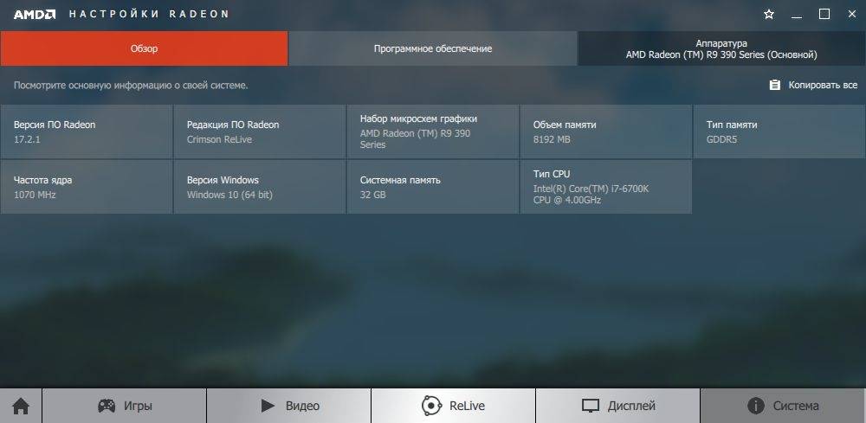Select the Редакция ПО Radeon Crimson ReLive tile

point(260,131)
